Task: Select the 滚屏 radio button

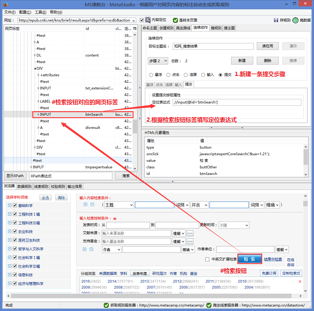Action: (186, 75)
